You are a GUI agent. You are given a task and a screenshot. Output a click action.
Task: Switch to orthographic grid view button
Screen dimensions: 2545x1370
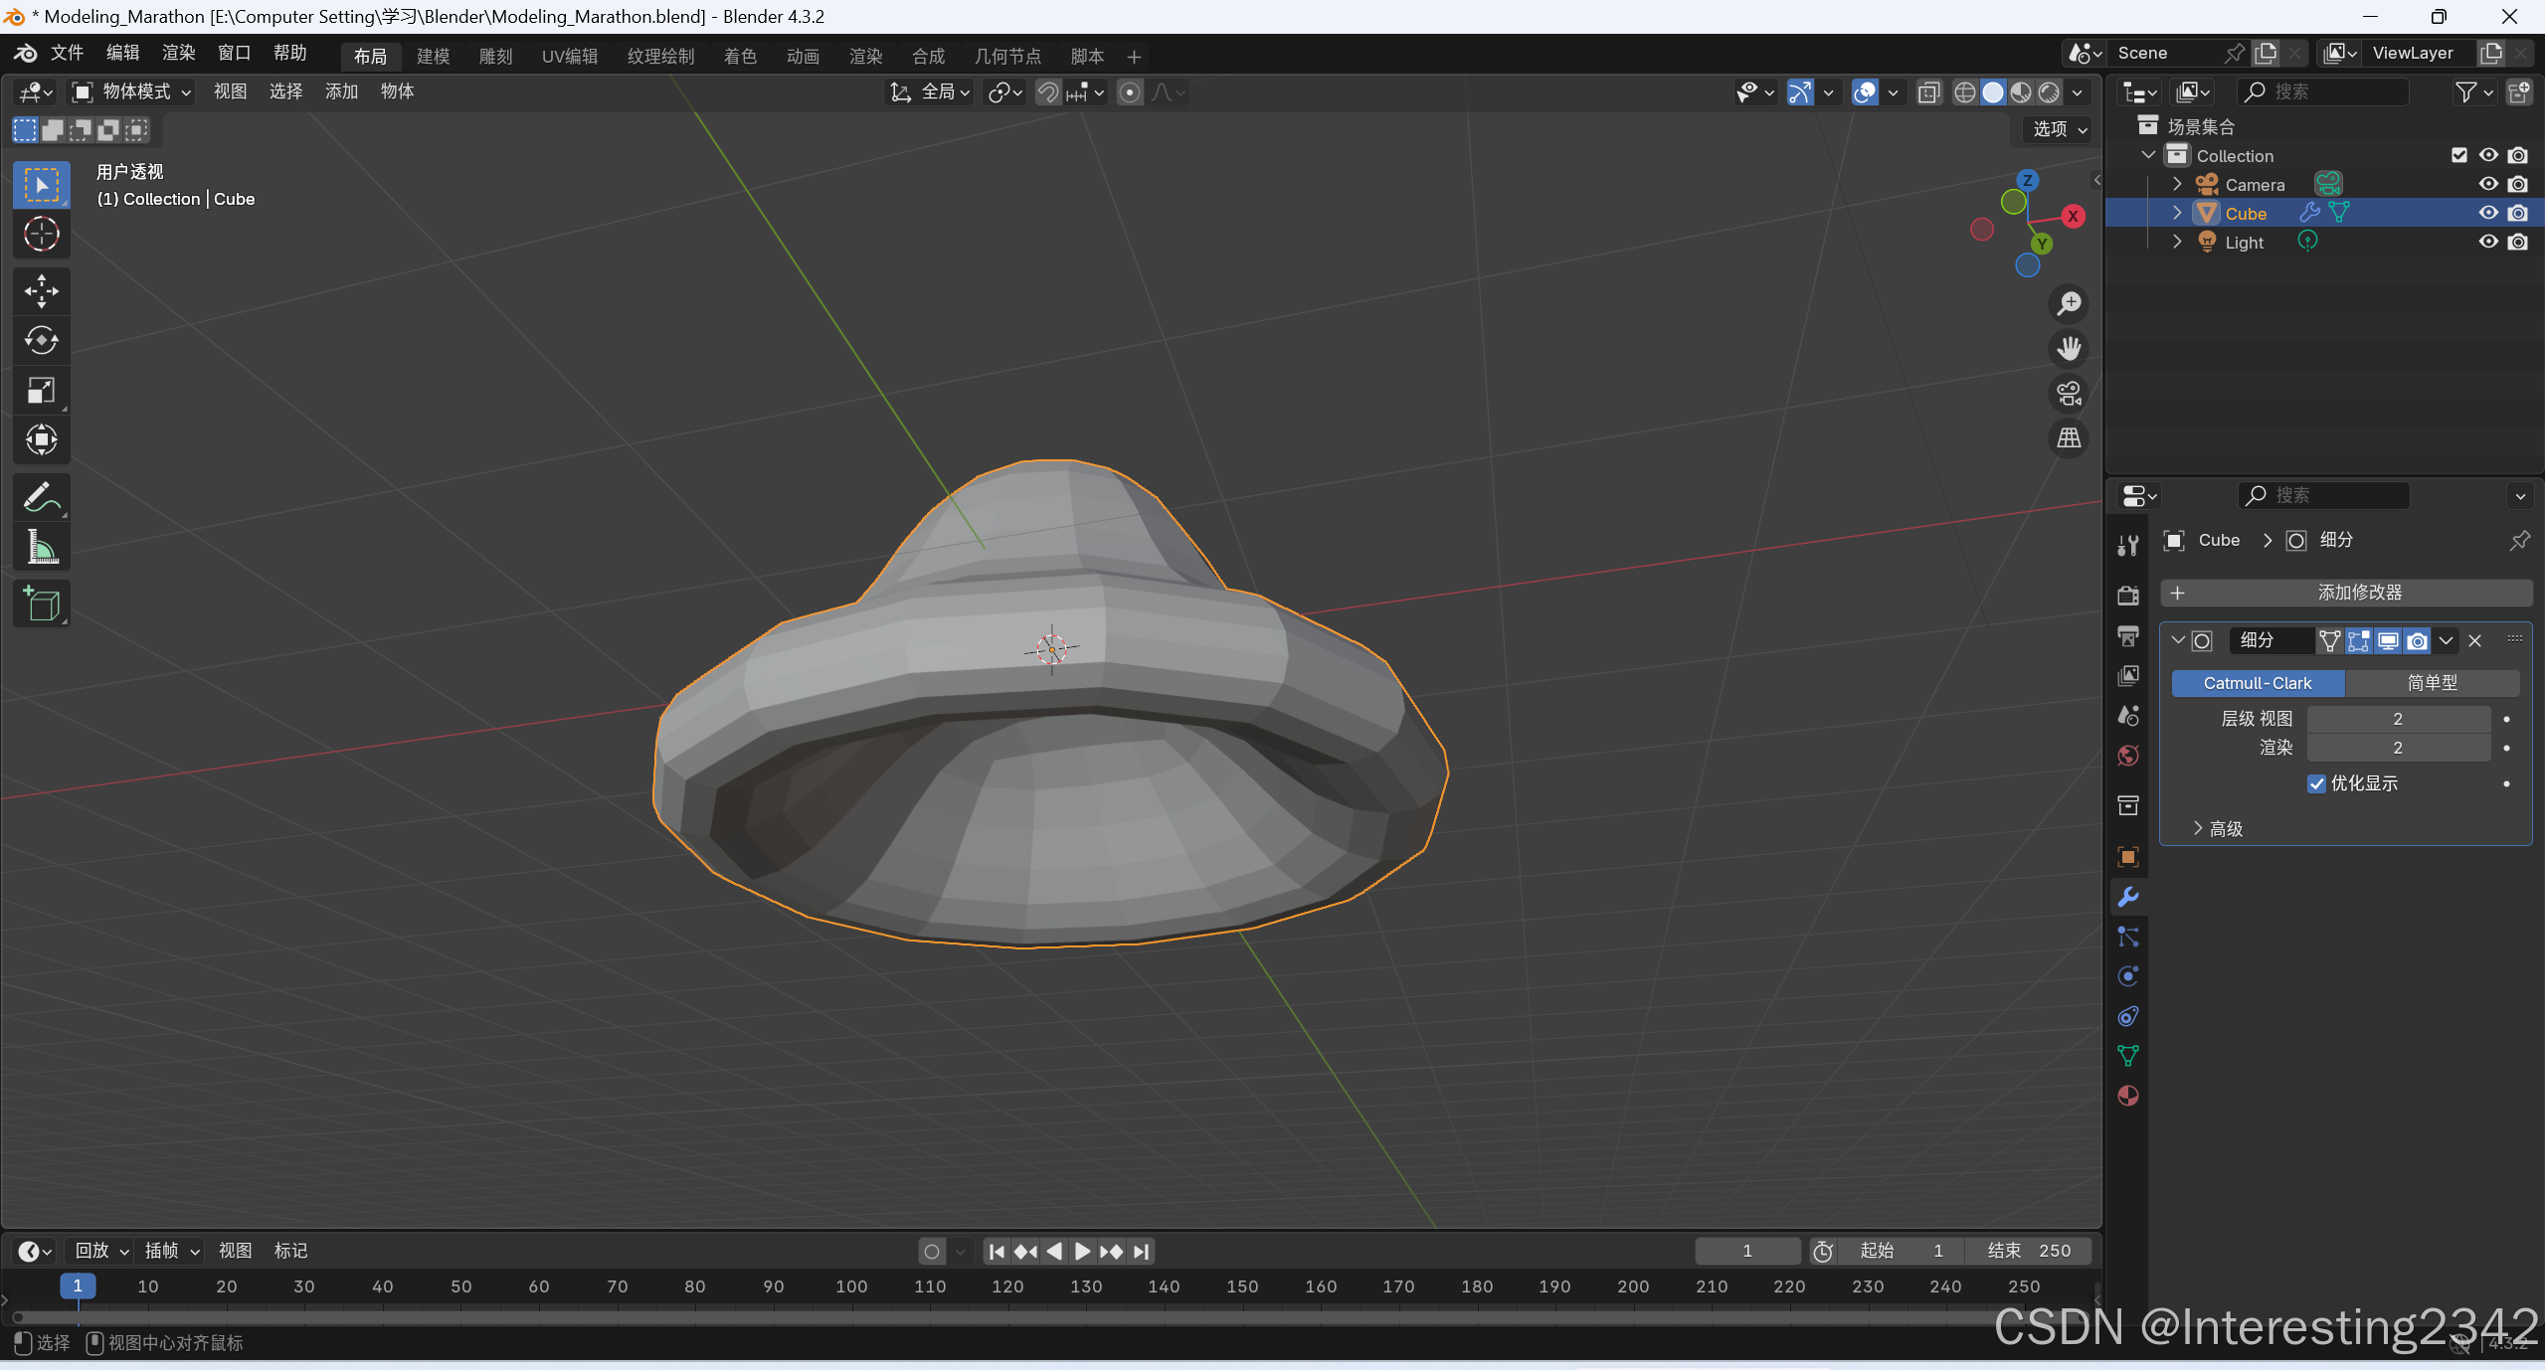2069,438
